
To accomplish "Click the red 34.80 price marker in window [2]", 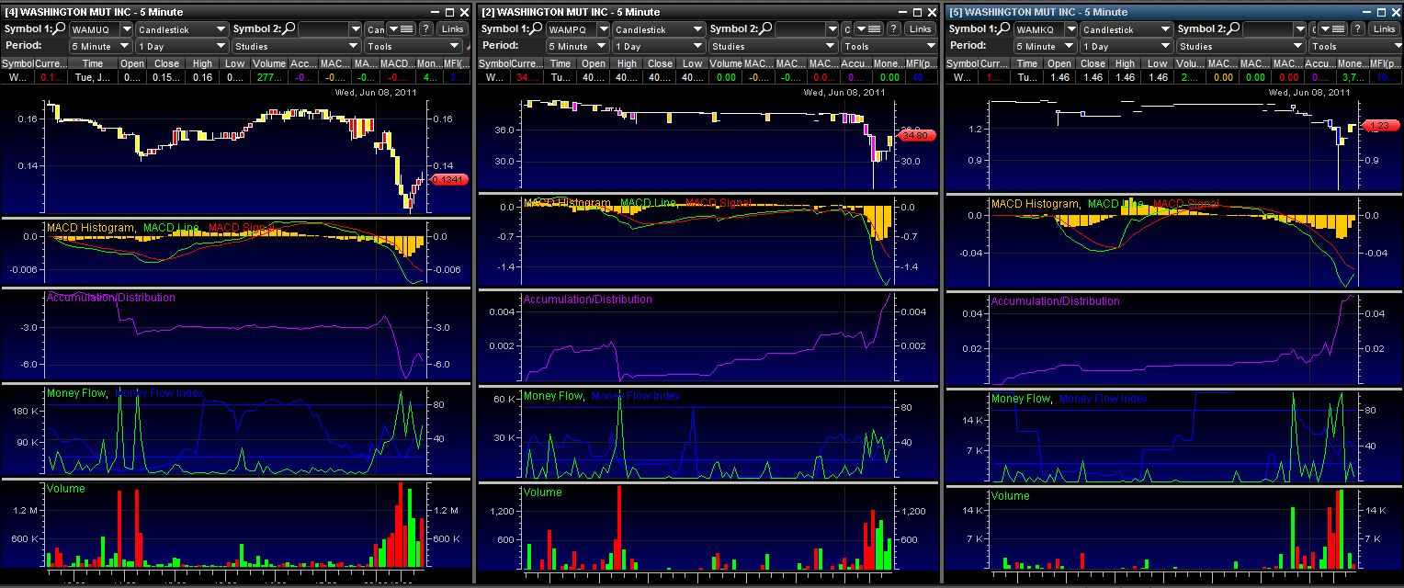I will point(915,135).
